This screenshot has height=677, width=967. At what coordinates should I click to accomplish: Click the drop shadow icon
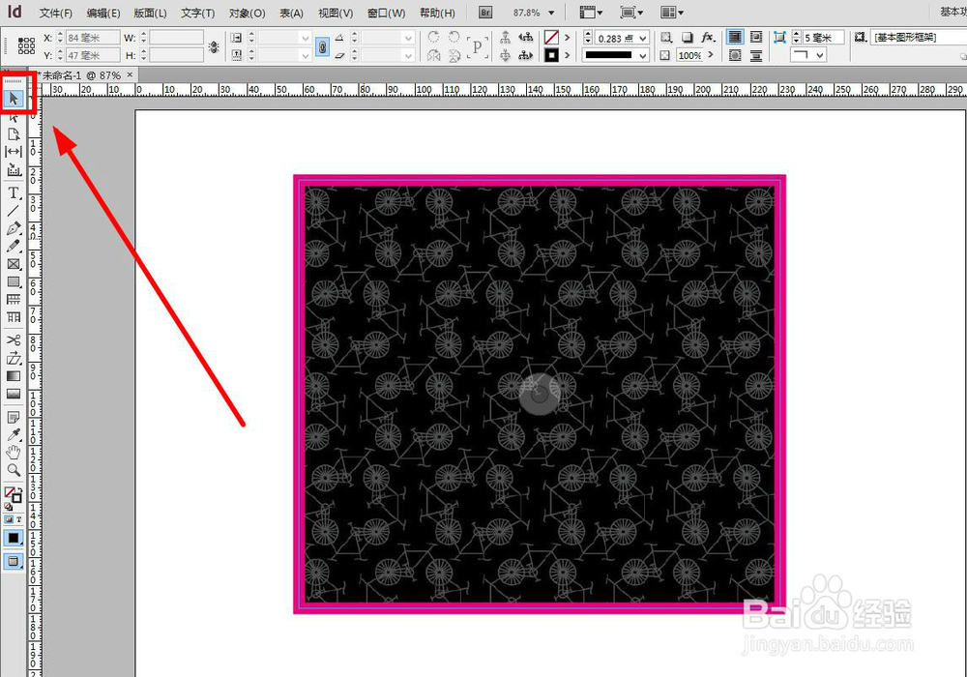coord(687,38)
